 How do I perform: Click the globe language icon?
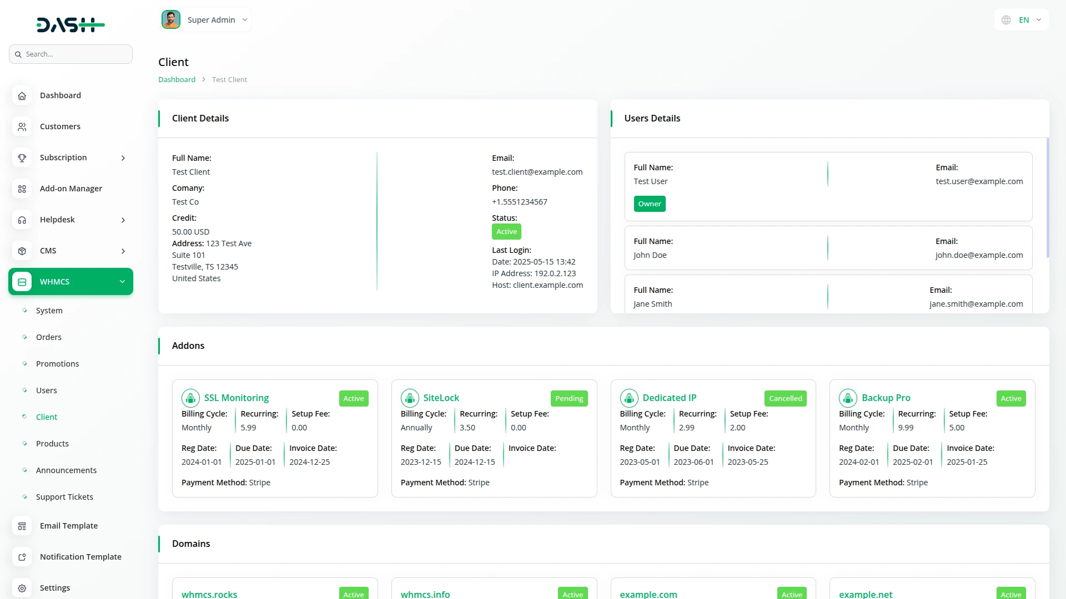point(1006,20)
